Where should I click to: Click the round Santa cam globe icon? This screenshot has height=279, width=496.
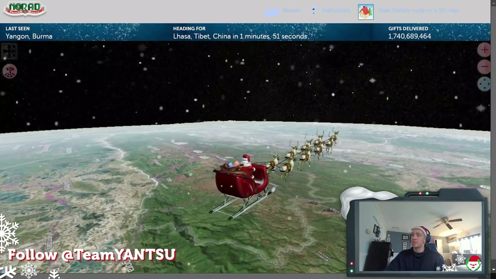(10, 71)
